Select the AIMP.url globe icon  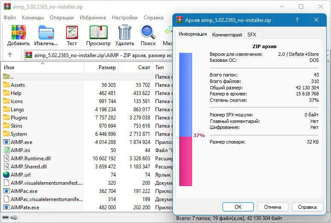[6, 175]
